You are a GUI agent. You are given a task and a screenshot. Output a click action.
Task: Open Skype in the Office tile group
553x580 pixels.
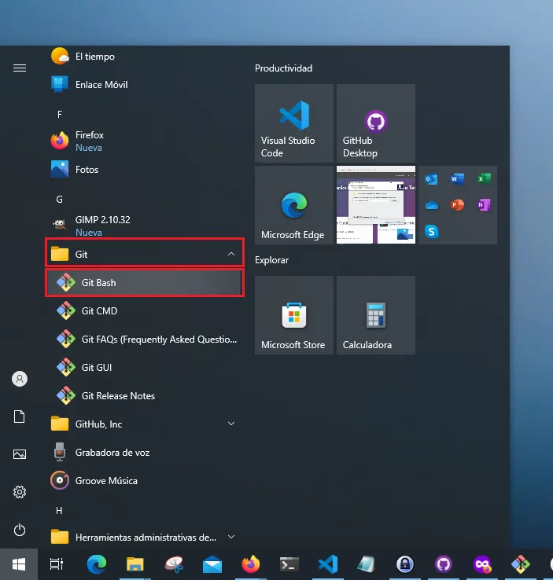click(432, 232)
